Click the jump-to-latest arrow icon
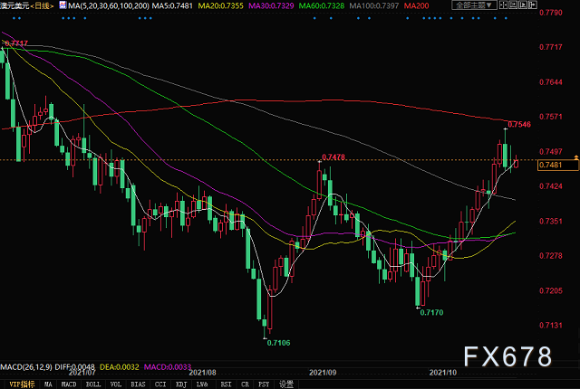This screenshot has width=580, height=389. coord(533,5)
